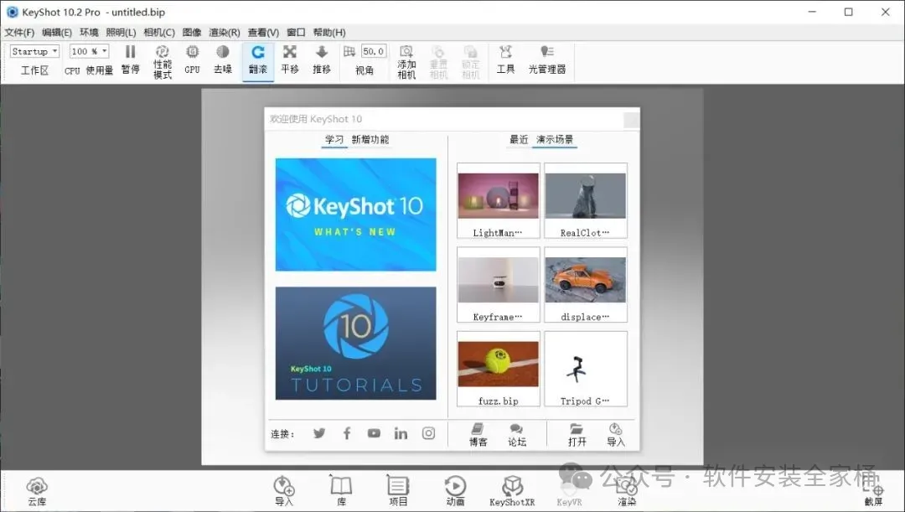Open the LightMan demo scene
Screen dimensions: 905x512
[x=498, y=201]
